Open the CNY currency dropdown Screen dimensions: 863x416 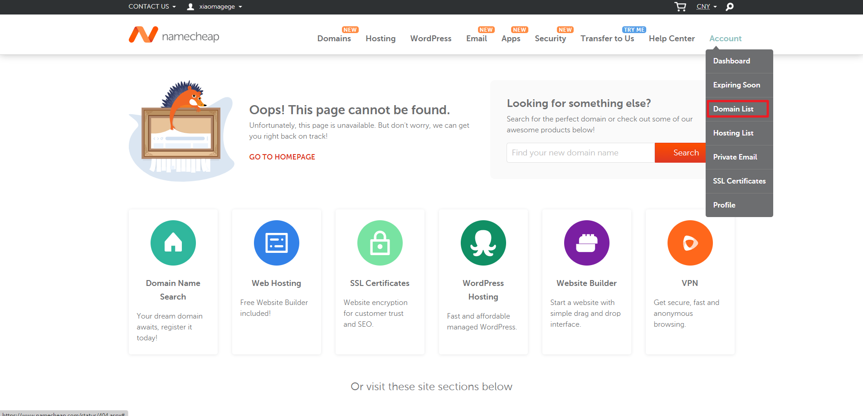(707, 6)
